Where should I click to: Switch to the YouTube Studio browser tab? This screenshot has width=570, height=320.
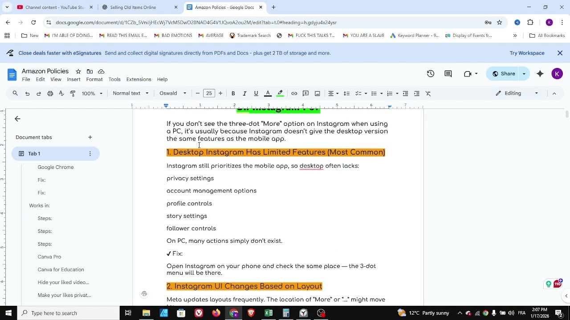(54, 7)
